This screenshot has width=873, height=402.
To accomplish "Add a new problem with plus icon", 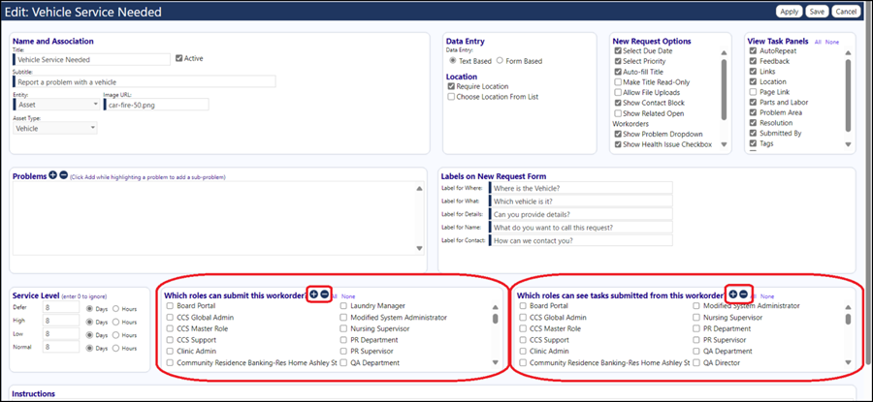I will (x=53, y=175).
